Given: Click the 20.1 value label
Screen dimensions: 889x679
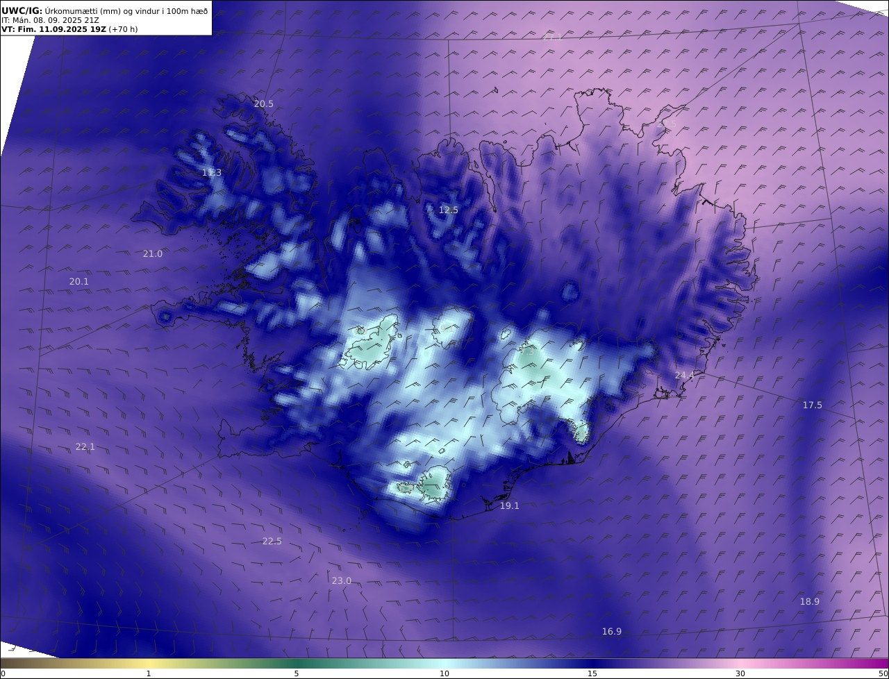Looking at the screenshot, I should [x=79, y=281].
